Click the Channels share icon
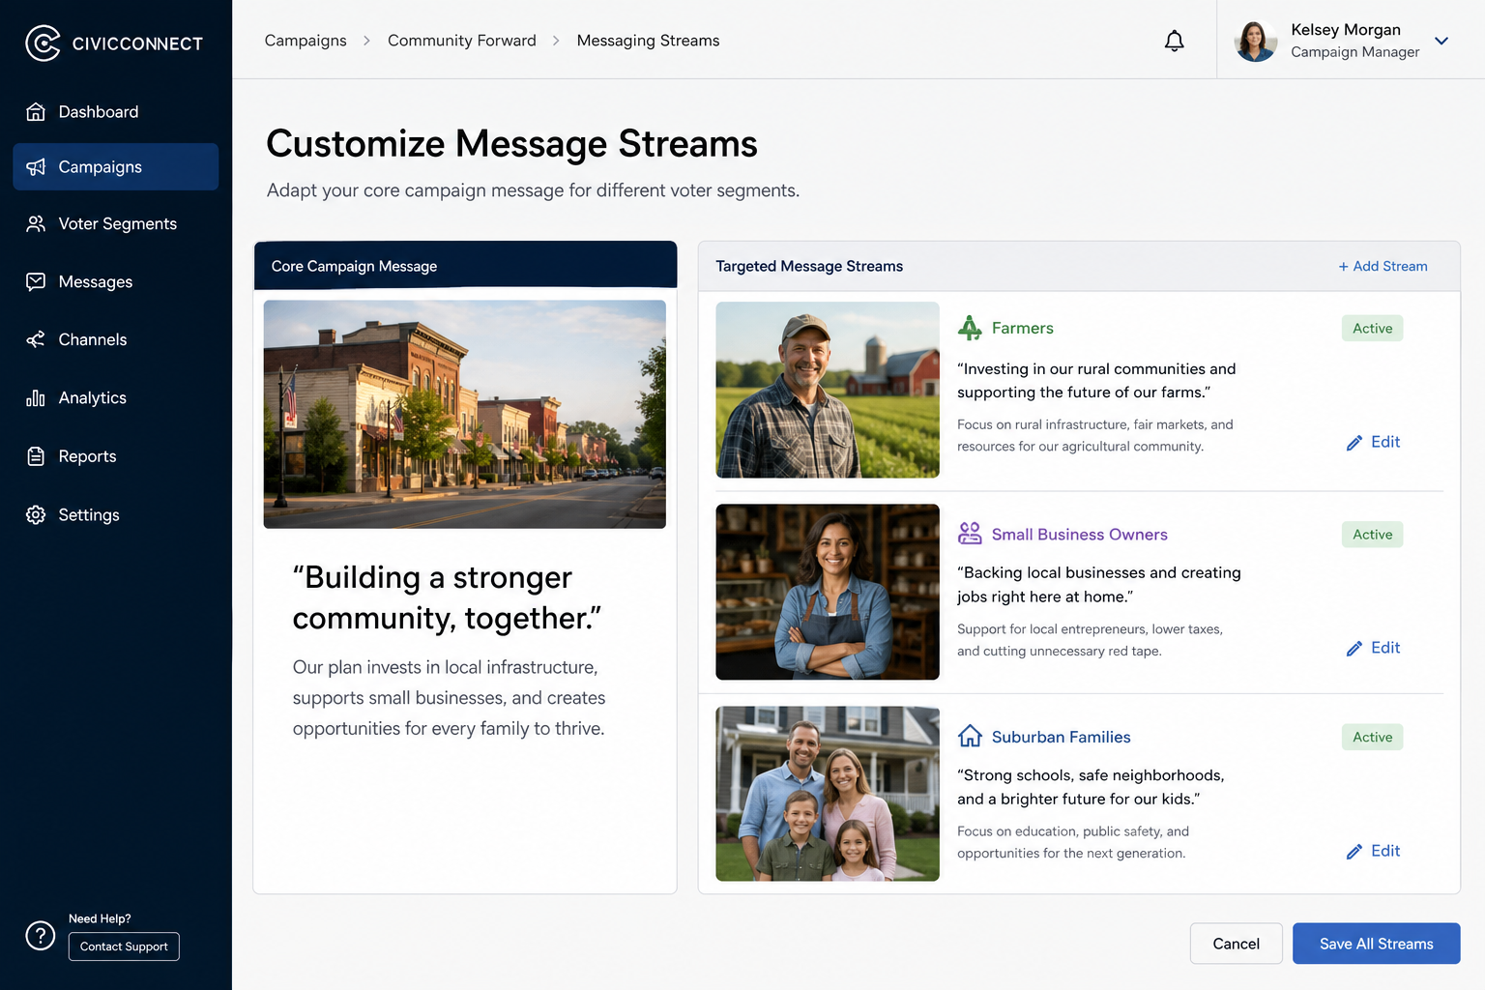Screen dimensions: 1485x990 (x=36, y=339)
